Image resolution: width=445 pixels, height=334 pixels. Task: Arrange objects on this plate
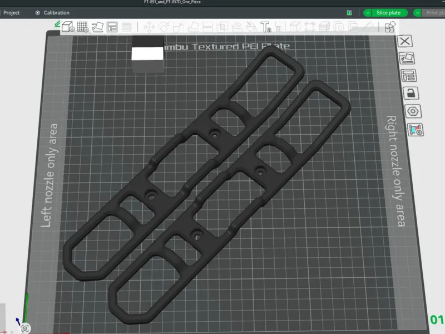click(x=409, y=76)
